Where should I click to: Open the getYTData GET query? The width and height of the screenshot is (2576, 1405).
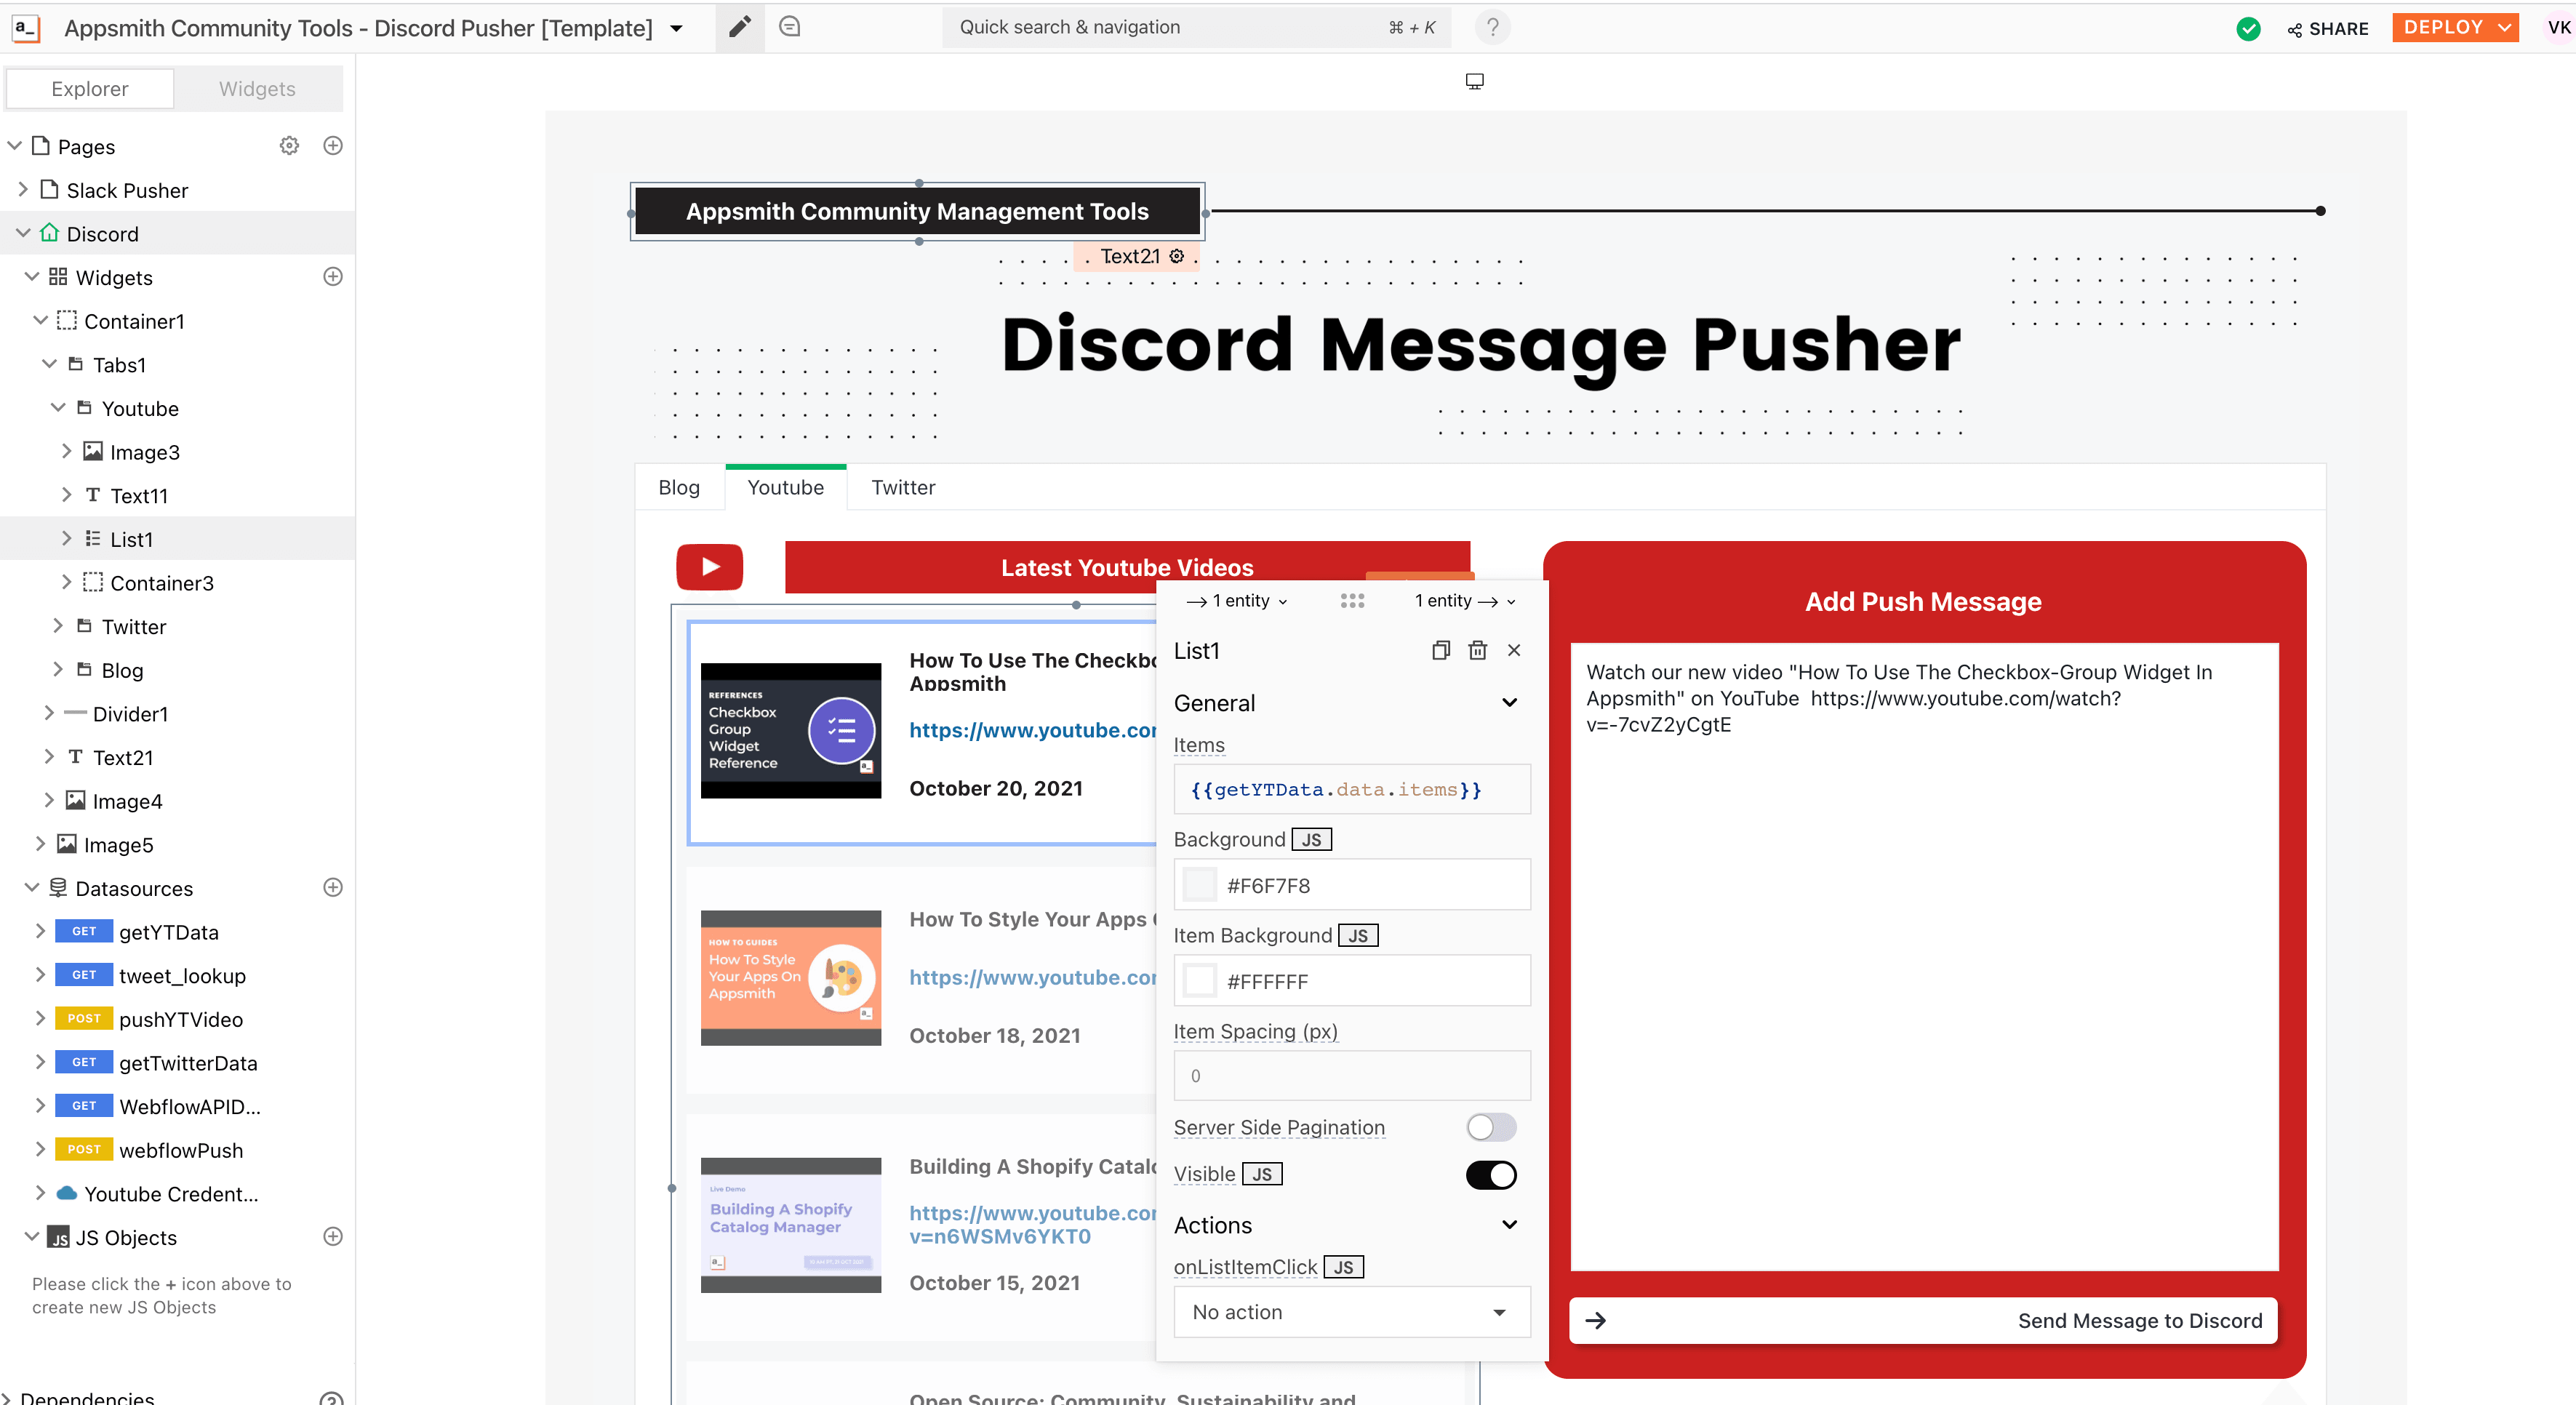tap(168, 932)
